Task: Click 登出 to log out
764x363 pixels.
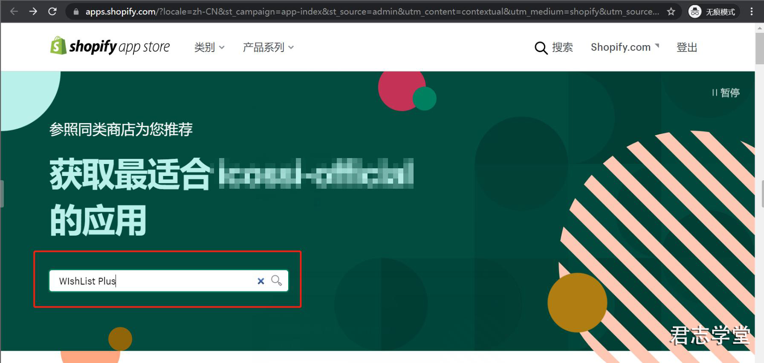Action: click(687, 47)
